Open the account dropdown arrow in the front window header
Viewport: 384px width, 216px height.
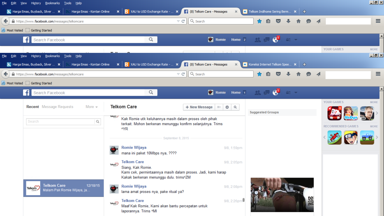296,93
